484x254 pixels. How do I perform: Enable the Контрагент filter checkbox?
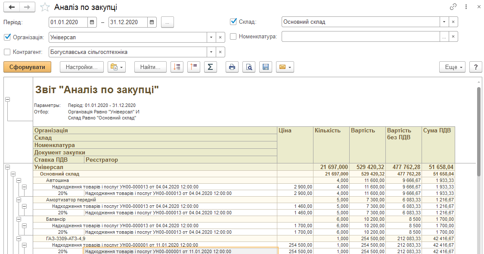[x=7, y=52]
